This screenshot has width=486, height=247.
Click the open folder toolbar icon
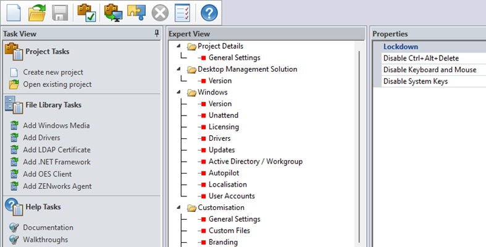coord(37,12)
